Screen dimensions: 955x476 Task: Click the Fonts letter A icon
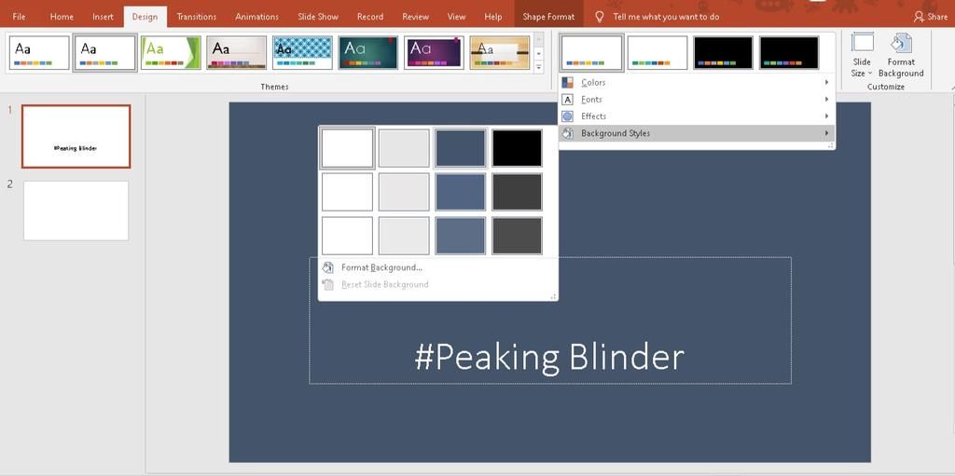[568, 100]
